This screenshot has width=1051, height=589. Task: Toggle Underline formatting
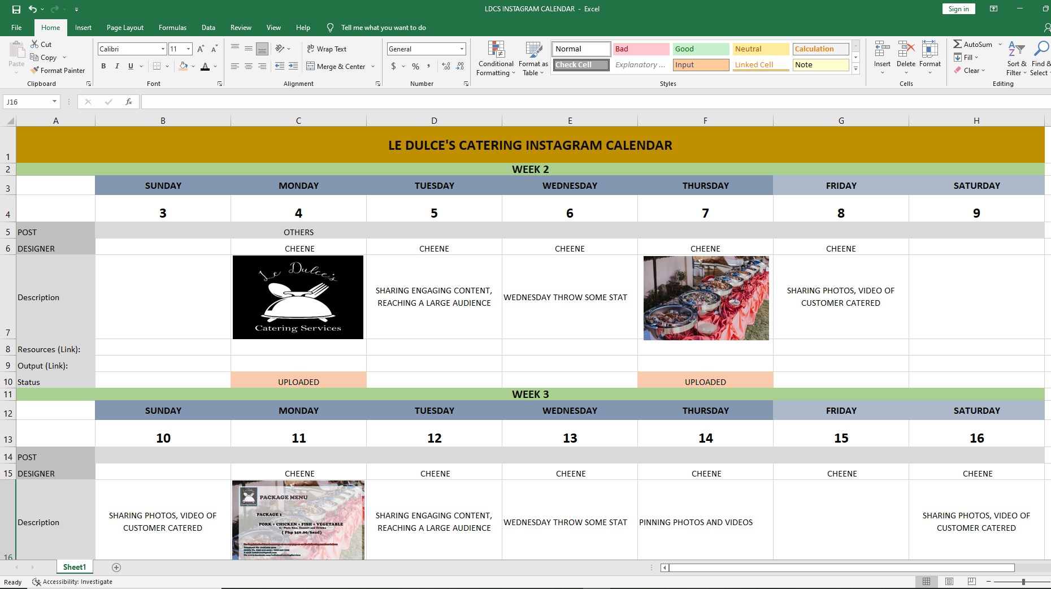click(x=131, y=66)
